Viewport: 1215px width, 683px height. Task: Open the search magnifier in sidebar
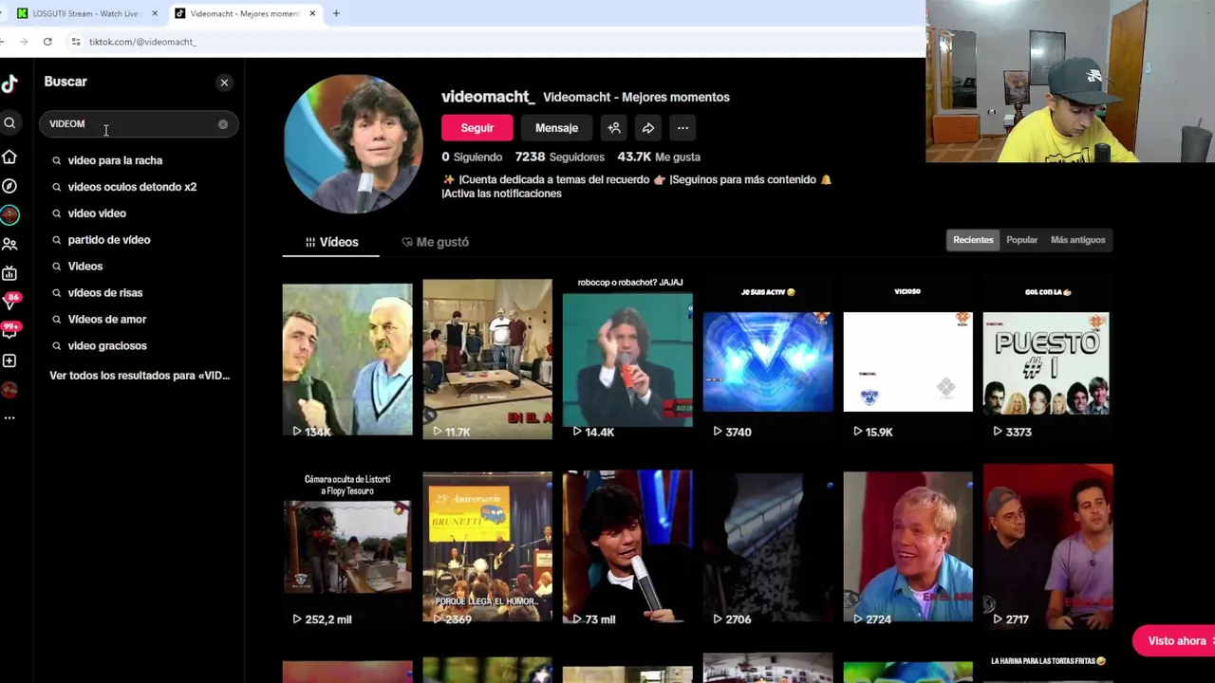click(x=9, y=123)
